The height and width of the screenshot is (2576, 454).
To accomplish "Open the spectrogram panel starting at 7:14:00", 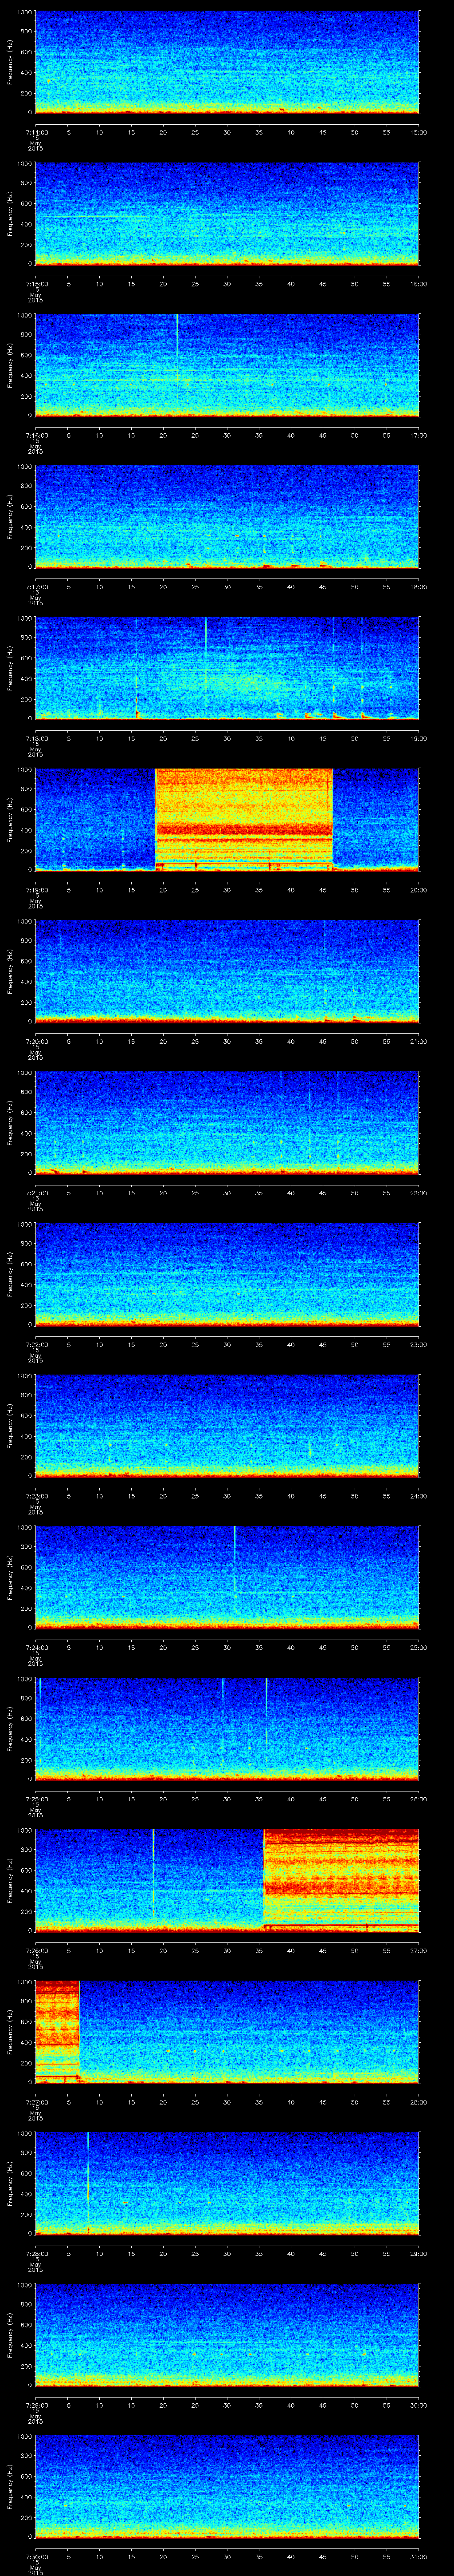I will point(227,62).
